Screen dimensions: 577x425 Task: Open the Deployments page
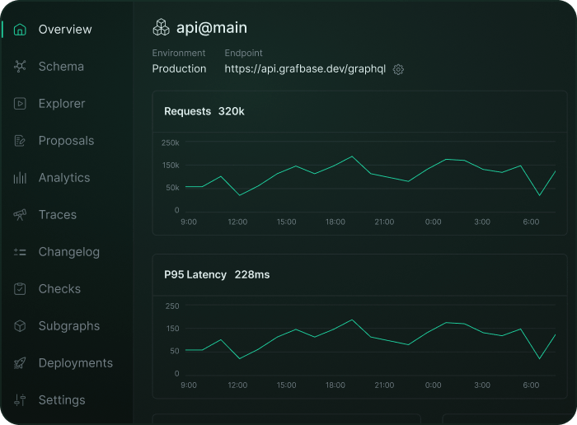pyautogui.click(x=76, y=363)
